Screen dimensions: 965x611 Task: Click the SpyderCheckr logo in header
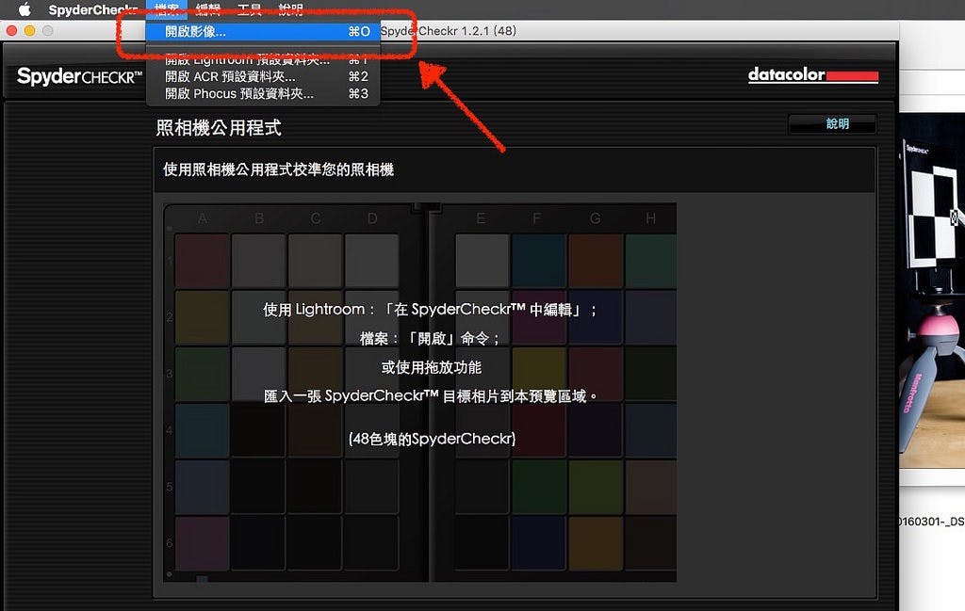pos(79,76)
